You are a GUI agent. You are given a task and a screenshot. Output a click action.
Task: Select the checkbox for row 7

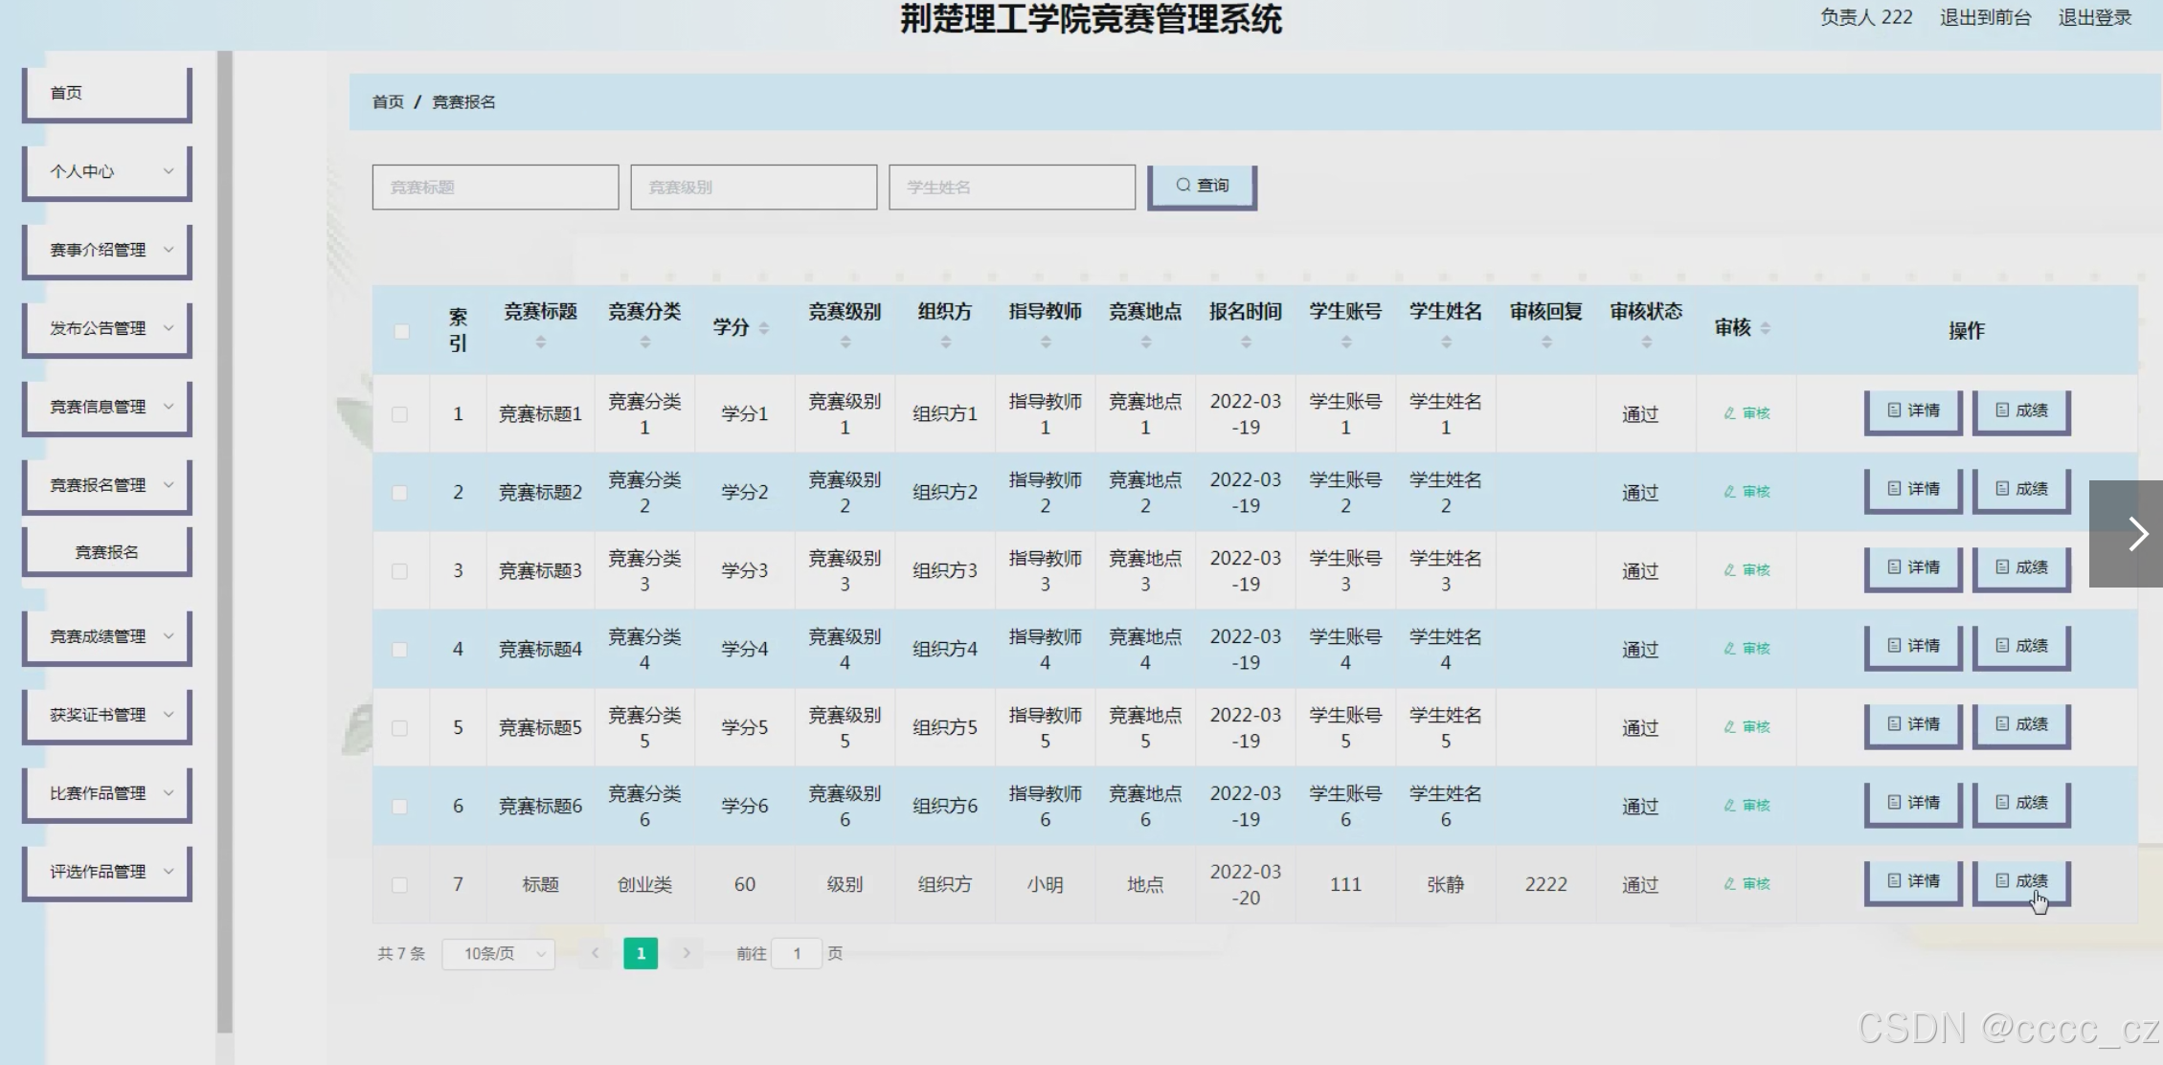point(399,885)
